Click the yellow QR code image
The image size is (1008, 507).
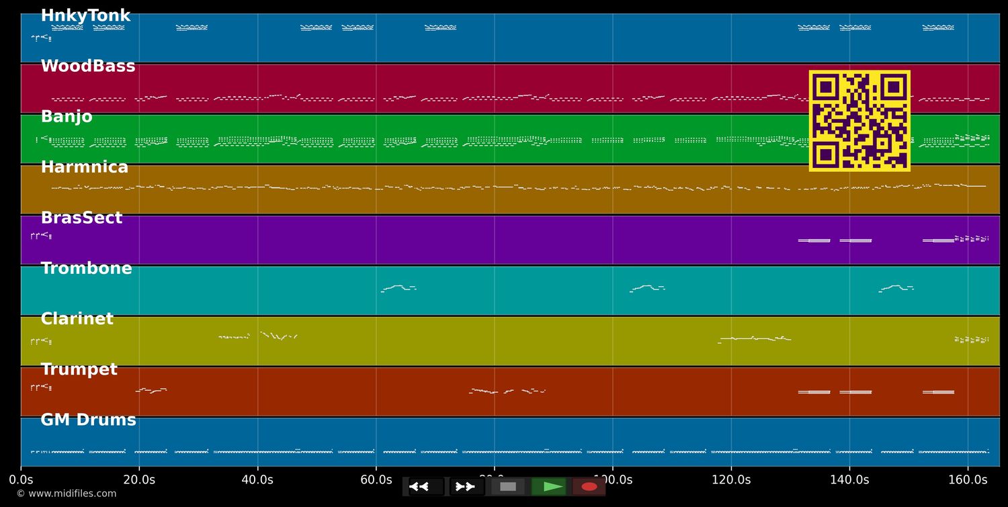point(859,121)
